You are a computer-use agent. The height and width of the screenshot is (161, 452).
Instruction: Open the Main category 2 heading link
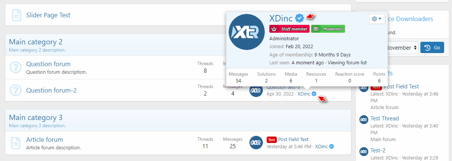click(36, 42)
